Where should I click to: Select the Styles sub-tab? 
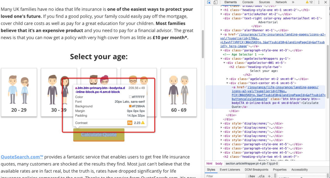pyautogui.click(x=211, y=170)
